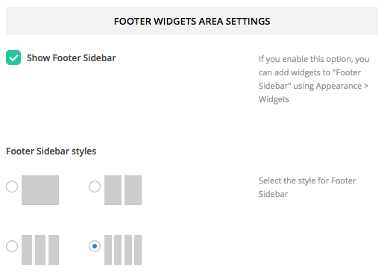Click the first bar of four-column layout icon
Image resolution: width=384 pixels, height=279 pixels.
coord(108,250)
